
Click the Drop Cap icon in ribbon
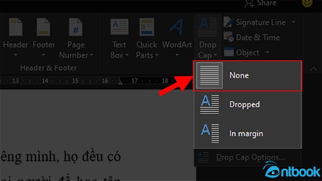point(208,27)
